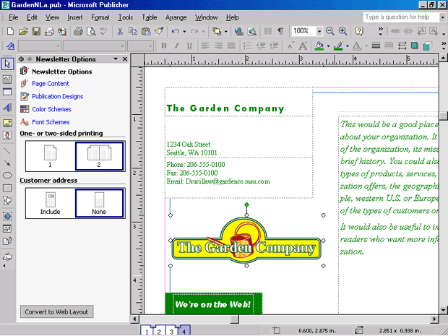Viewport: 448px width, 336px height.
Task: Click the Paste clipboard icon
Action: [146, 31]
